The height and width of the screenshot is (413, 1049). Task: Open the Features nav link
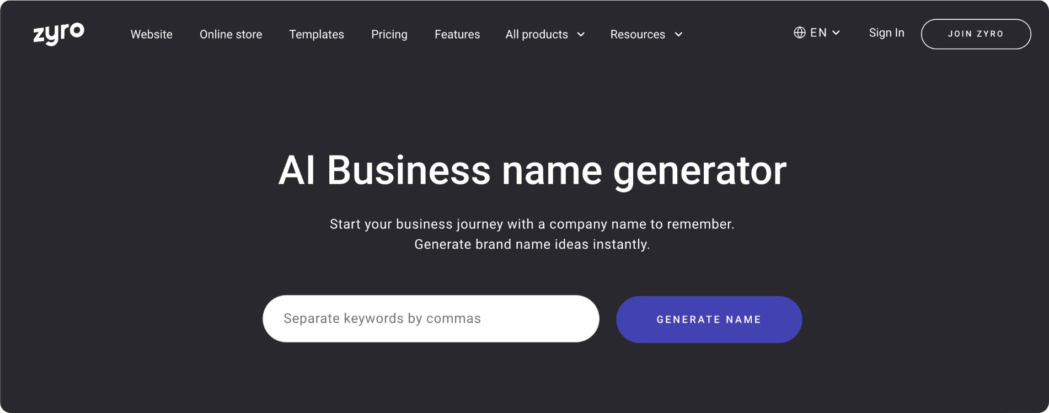tap(457, 34)
